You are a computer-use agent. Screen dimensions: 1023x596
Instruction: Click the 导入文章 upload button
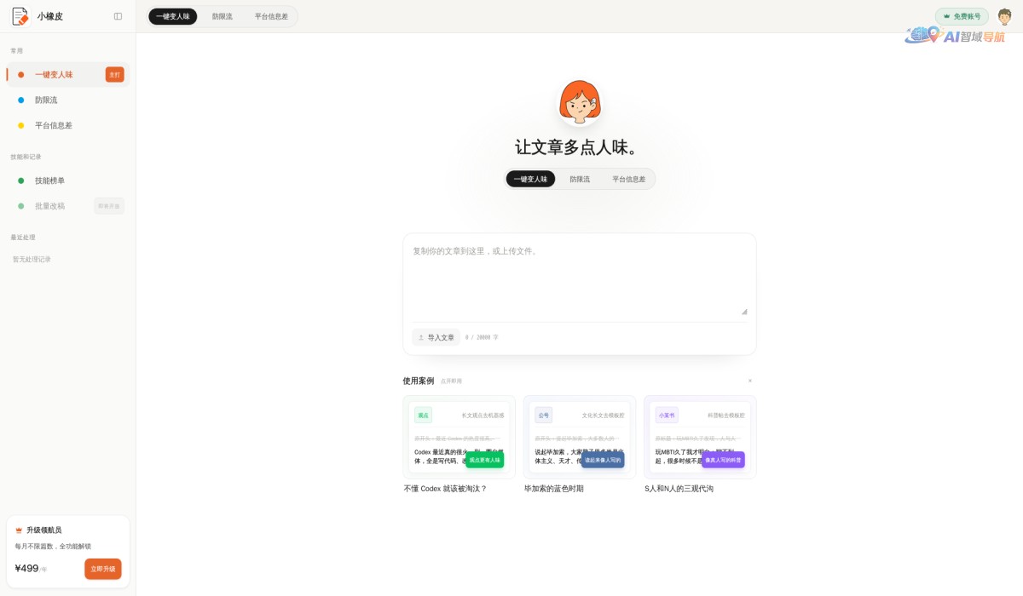click(436, 337)
